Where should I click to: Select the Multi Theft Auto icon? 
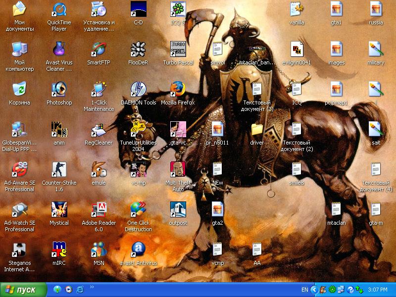coord(178,170)
